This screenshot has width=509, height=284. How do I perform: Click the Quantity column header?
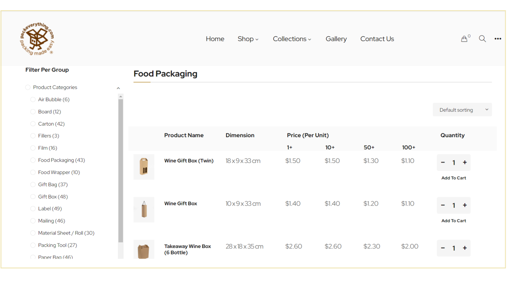(453, 135)
